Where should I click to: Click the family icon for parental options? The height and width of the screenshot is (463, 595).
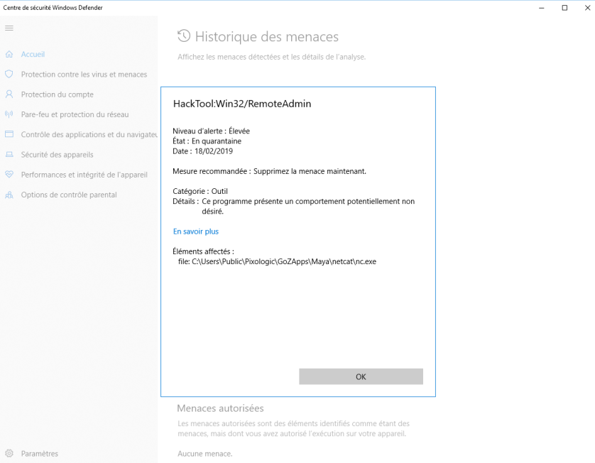click(9, 195)
